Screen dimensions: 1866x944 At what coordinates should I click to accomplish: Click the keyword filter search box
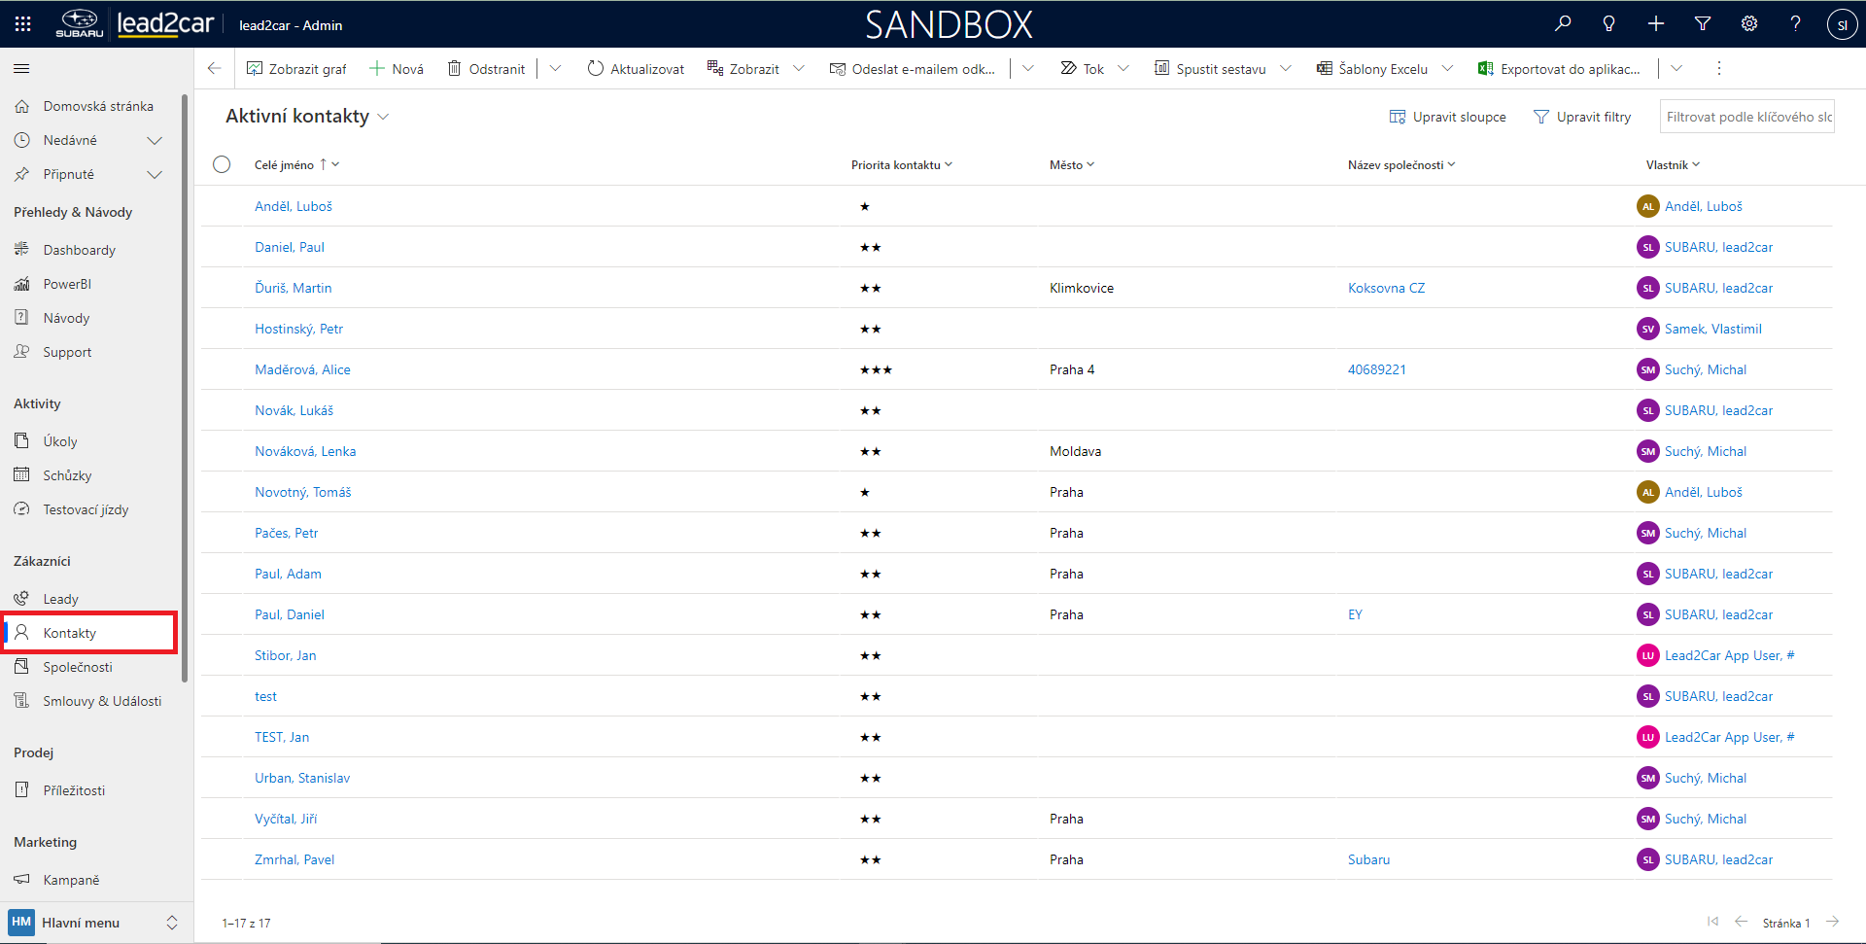1745,117
